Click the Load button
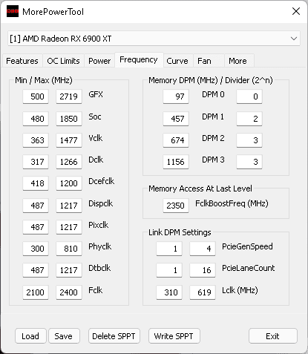 click(30, 336)
